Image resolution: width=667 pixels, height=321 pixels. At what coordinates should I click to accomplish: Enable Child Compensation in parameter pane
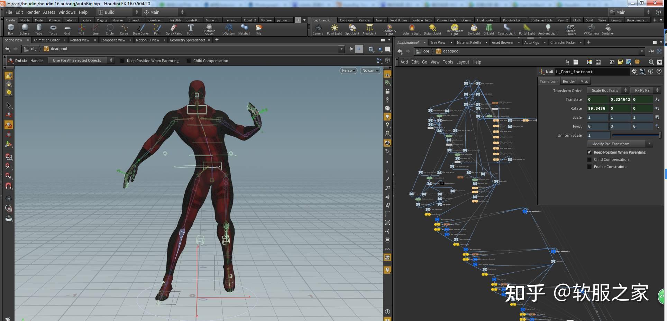pos(590,159)
